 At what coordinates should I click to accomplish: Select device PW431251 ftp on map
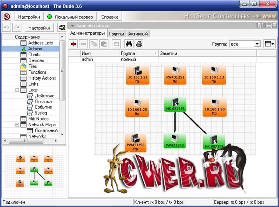pos(175,75)
